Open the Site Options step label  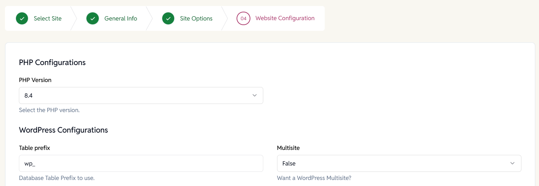[x=196, y=18]
